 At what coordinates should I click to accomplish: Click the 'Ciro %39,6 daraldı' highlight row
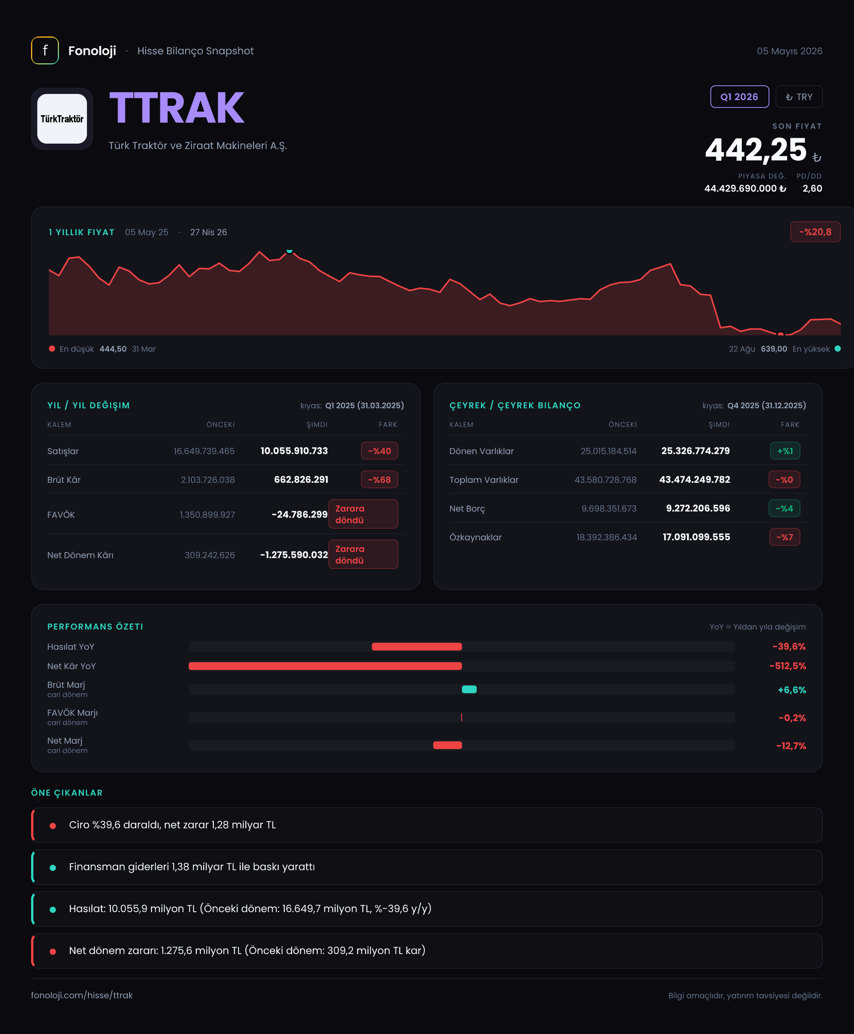(427, 825)
